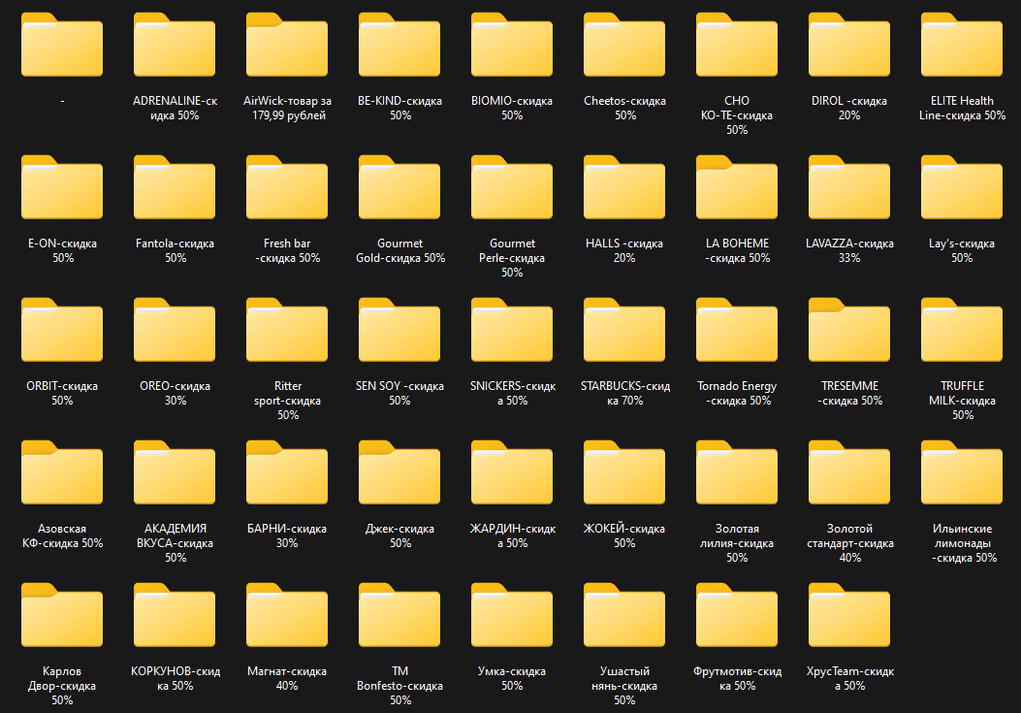1021x713 pixels.
Task: Select the TRESEMME -скидка 50% folder
Action: (849, 330)
